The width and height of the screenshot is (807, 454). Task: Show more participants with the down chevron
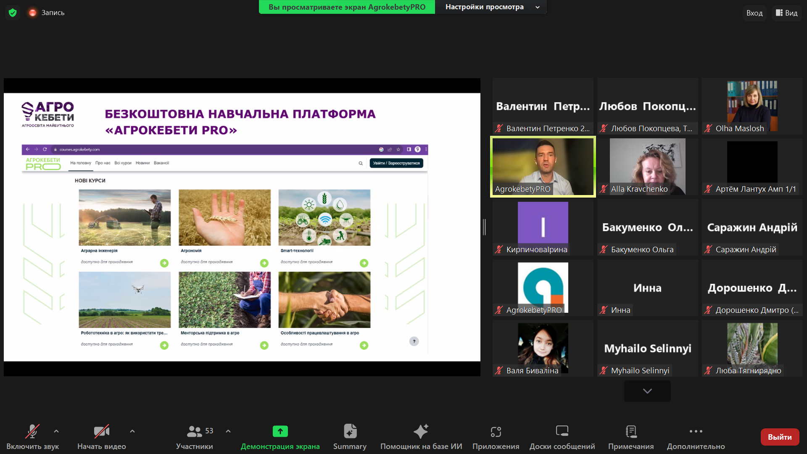pyautogui.click(x=647, y=391)
